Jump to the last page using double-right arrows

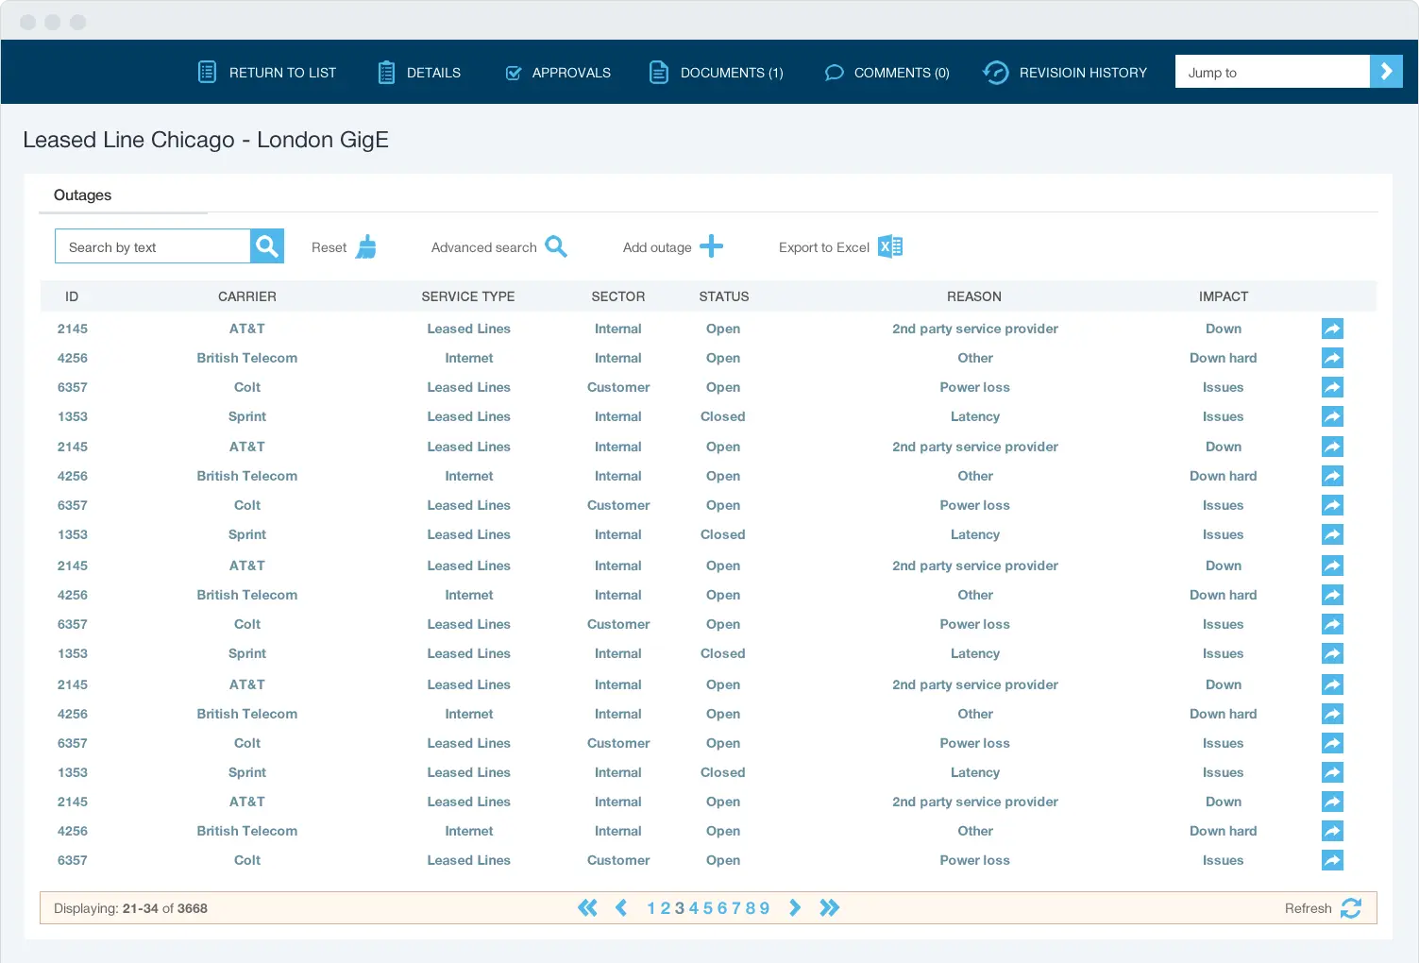tap(829, 908)
